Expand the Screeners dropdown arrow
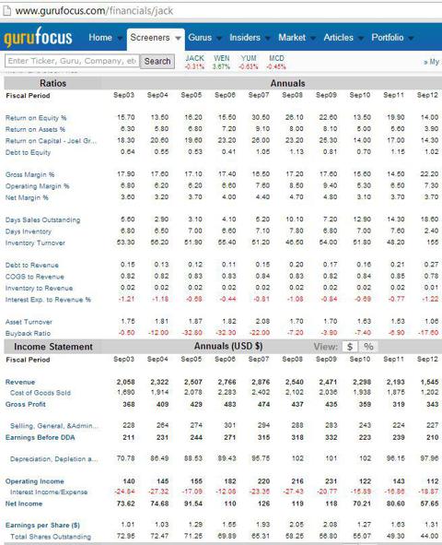This screenshot has width=442, height=545. (178, 38)
